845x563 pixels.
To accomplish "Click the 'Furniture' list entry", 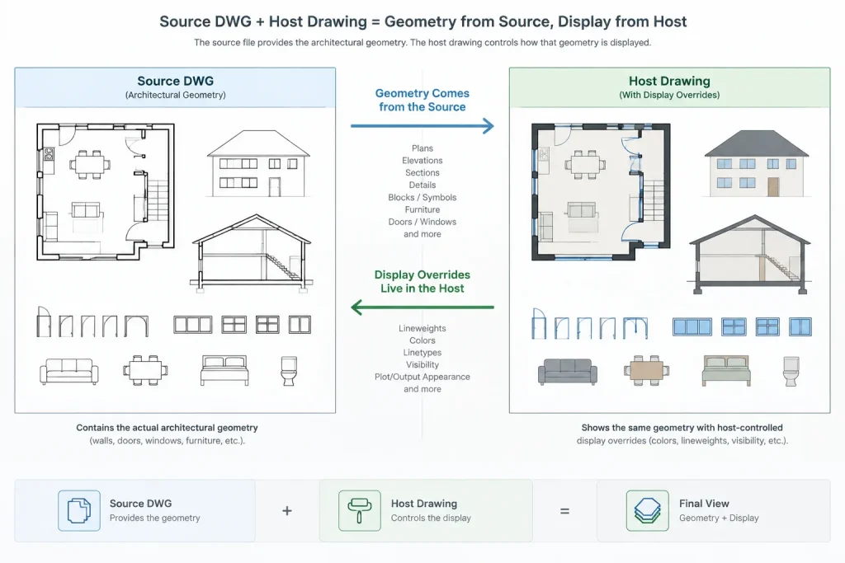I will 422,210.
